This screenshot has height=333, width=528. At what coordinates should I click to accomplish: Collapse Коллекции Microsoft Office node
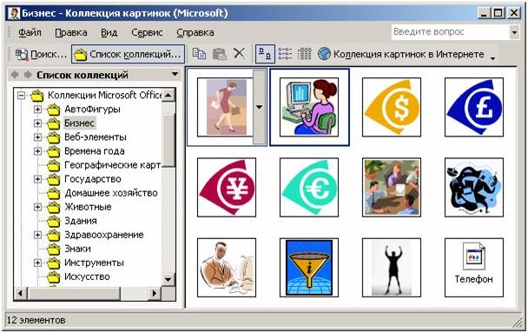click(x=21, y=96)
